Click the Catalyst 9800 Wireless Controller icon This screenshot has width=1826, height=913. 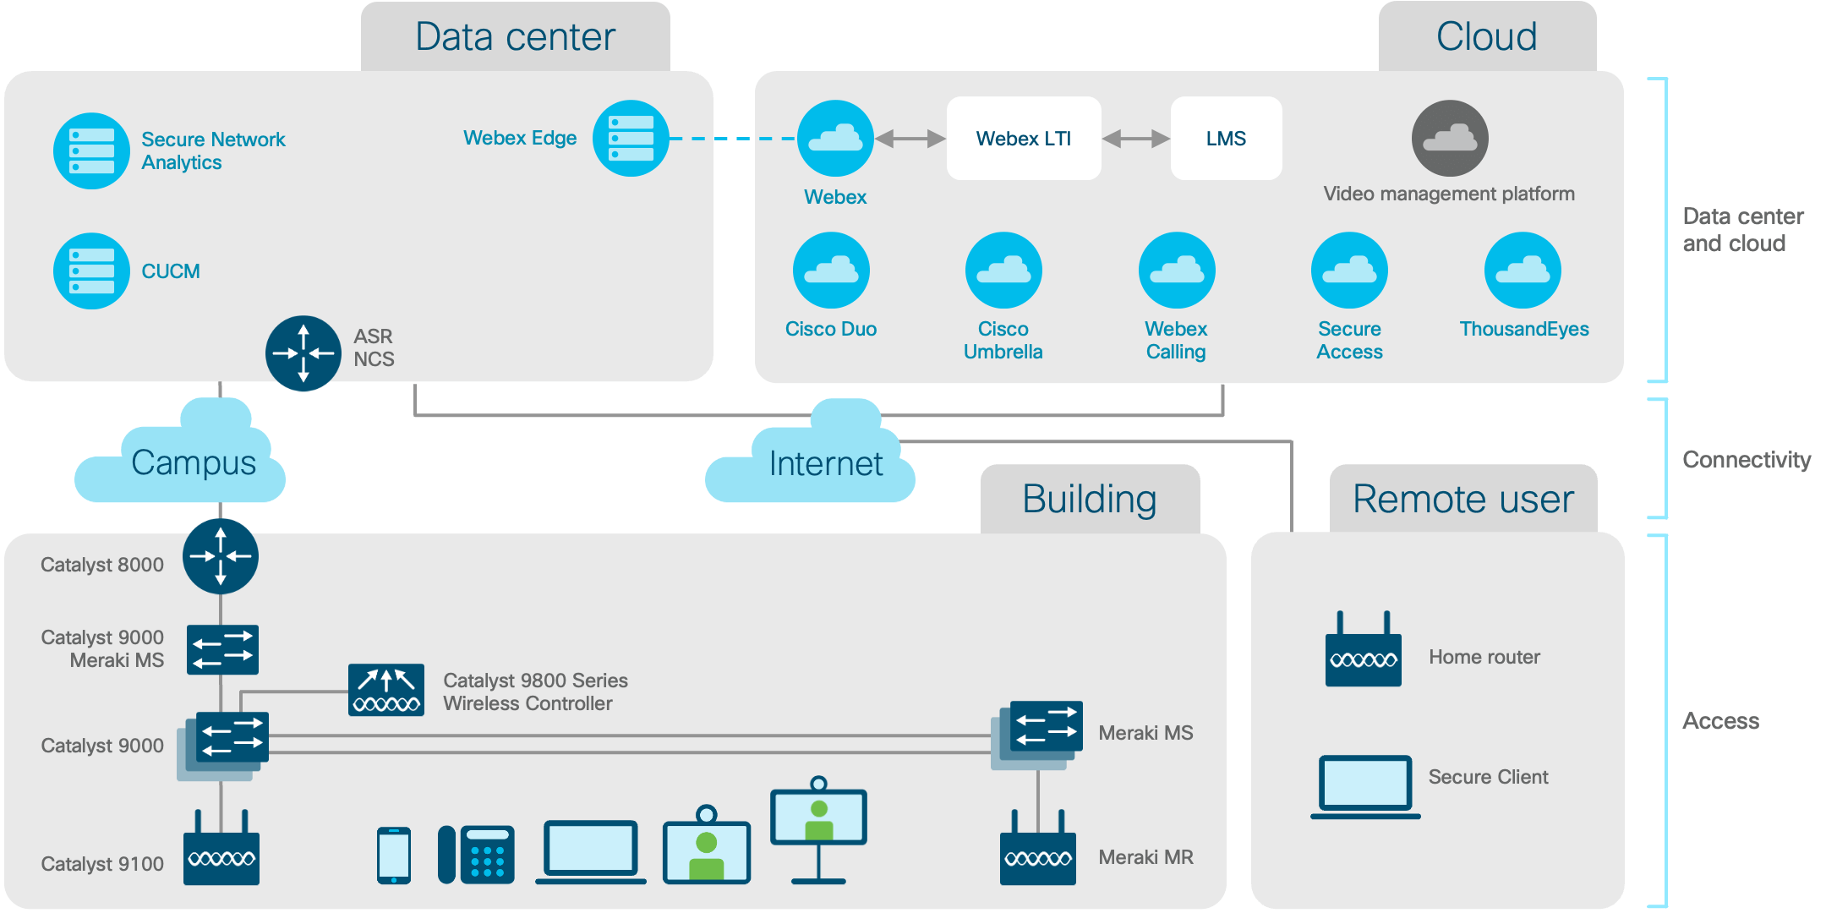tap(386, 690)
